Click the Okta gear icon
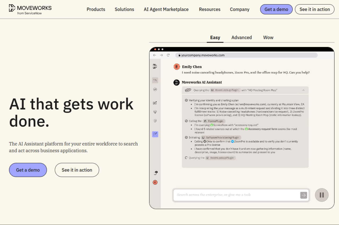Viewport: 339px width, 225px height. click(204, 142)
